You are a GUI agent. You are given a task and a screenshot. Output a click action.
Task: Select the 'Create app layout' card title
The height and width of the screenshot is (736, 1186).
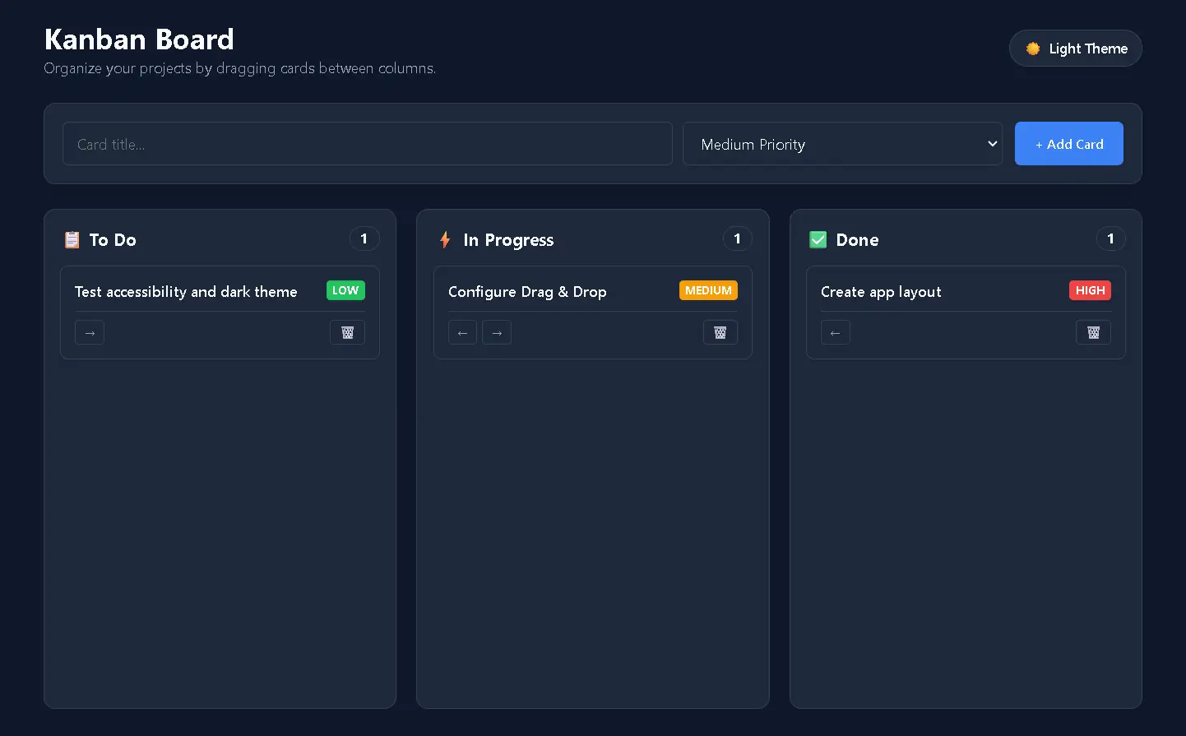pyautogui.click(x=881, y=292)
